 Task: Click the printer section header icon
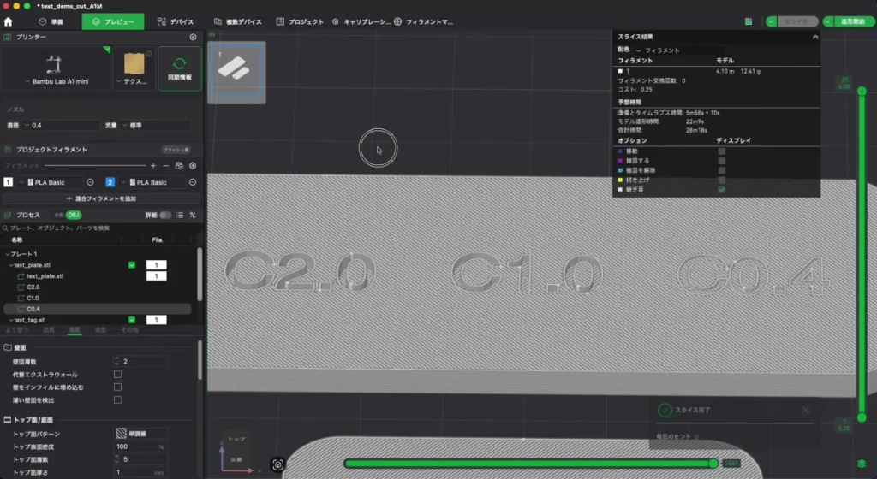click(x=7, y=37)
